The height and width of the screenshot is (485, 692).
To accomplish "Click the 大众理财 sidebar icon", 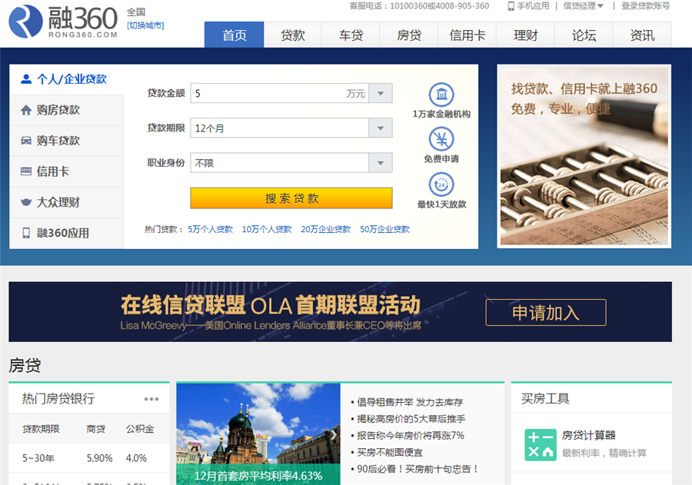I will coord(26,202).
